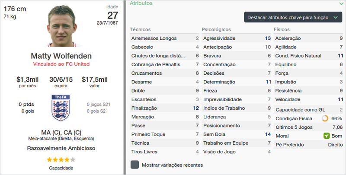Click the orange physical condition ring icon
The height and width of the screenshot is (175, 346).
[326, 118]
